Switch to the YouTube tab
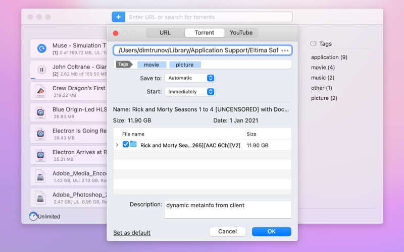The image size is (404, 252). tap(241, 33)
